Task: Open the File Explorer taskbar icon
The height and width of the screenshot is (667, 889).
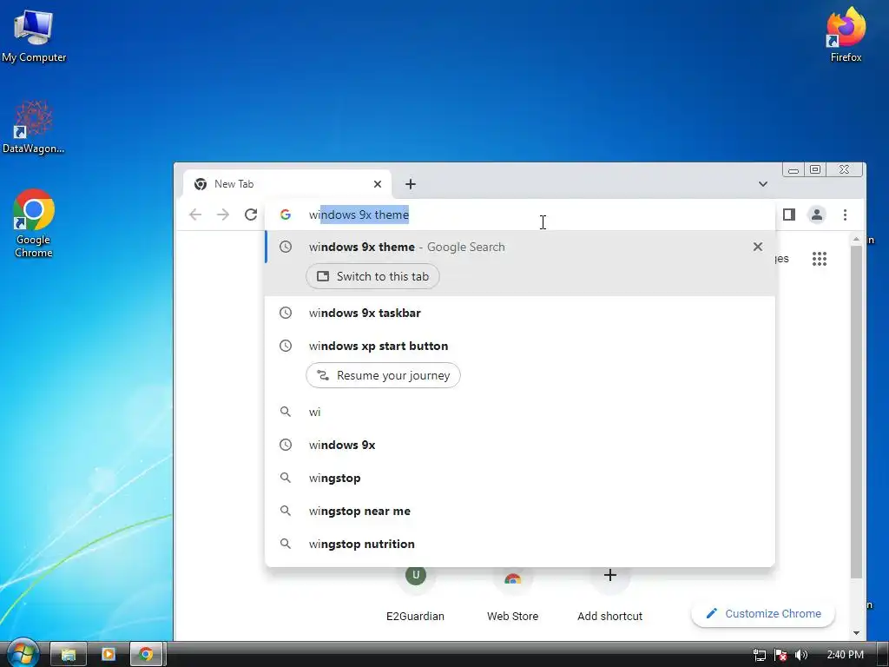Action: pos(69,655)
